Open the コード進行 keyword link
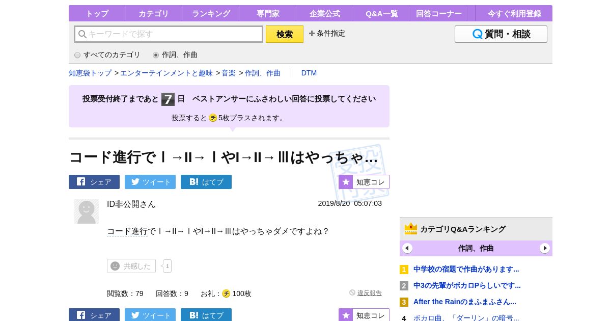 point(127,231)
